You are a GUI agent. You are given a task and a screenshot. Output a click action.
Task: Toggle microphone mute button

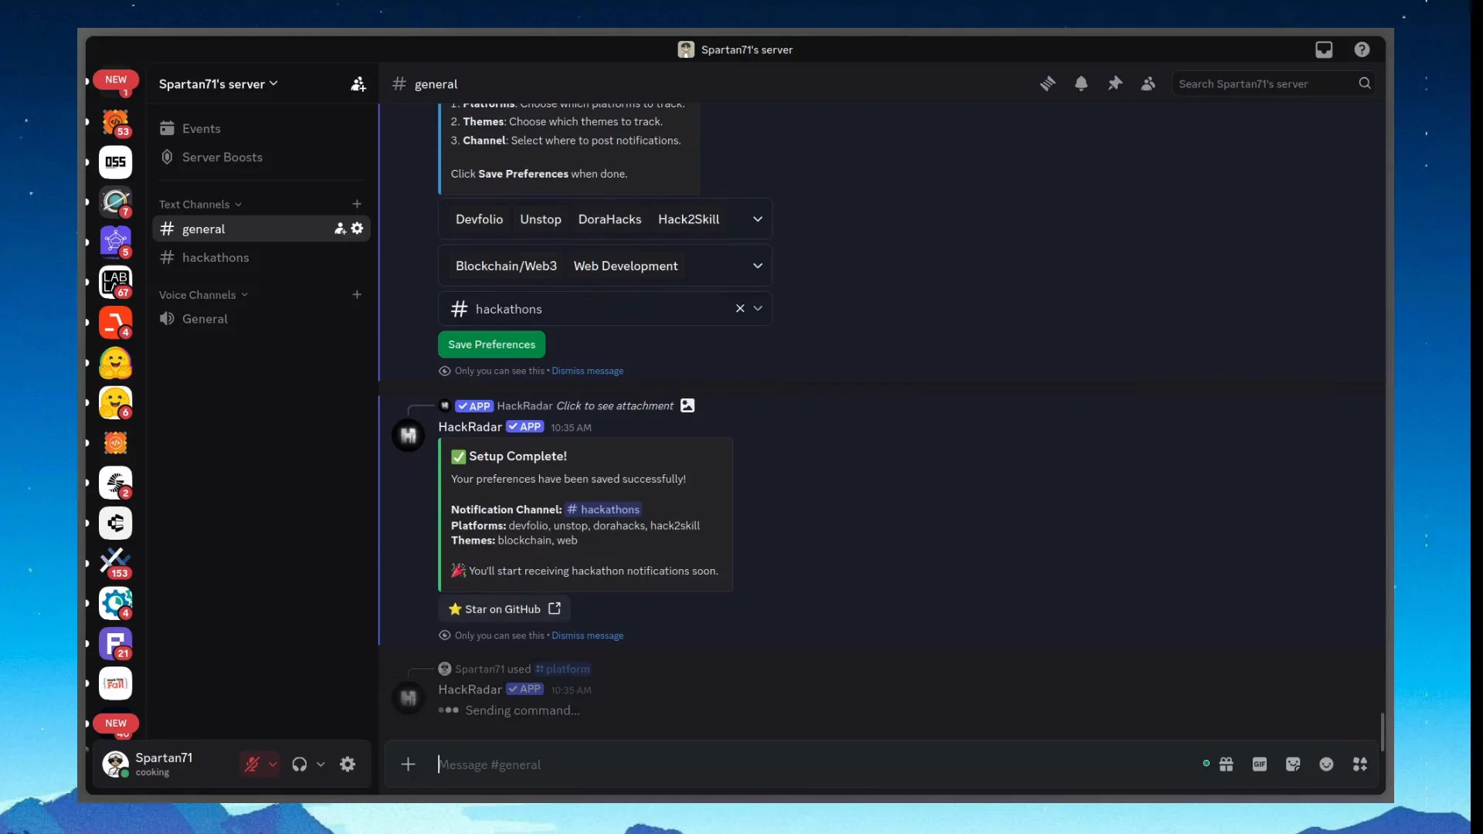(252, 764)
